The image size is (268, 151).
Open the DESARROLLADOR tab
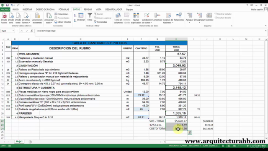[x=114, y=10]
